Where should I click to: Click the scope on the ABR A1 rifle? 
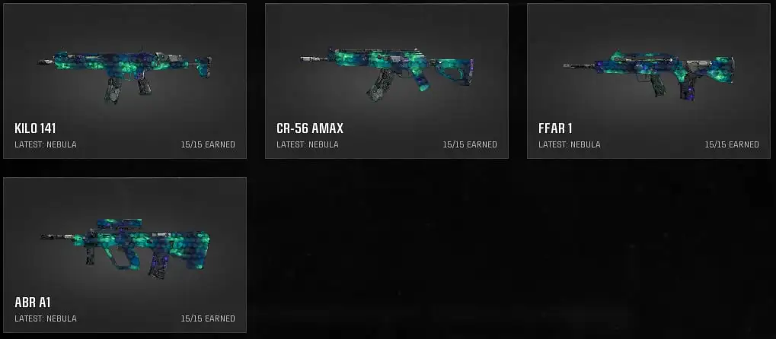point(120,223)
